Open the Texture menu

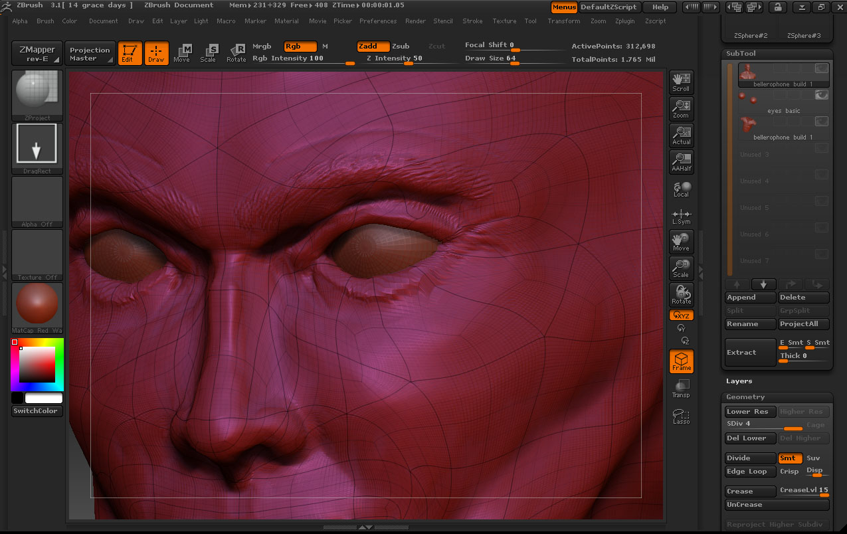(504, 21)
